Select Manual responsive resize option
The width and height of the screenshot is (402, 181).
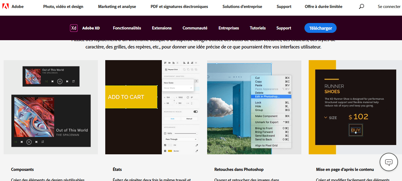point(189,119)
